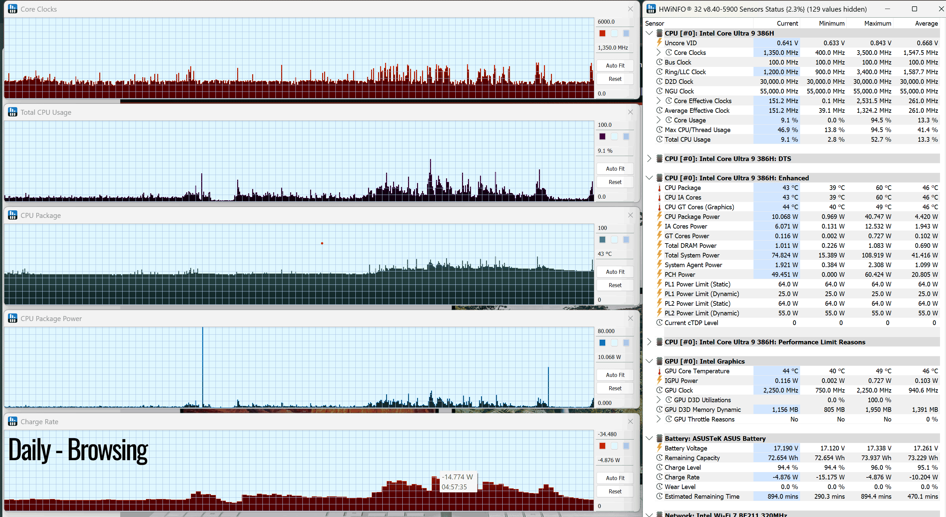The image size is (946, 517).
Task: Click the chip icon beside Intel Graphics group
Action: point(659,361)
